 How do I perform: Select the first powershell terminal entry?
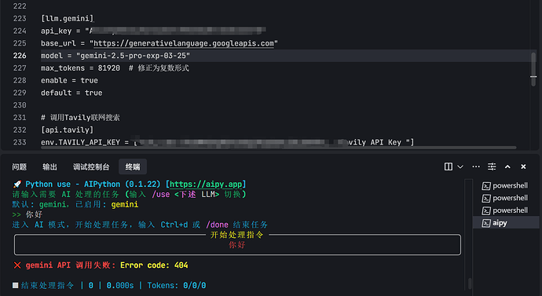pyautogui.click(x=505, y=186)
